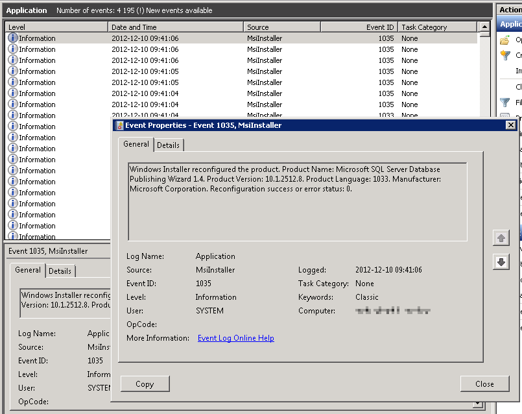Open the Details tab in the preview pane
Screen dimensions: 522x414
60,271
